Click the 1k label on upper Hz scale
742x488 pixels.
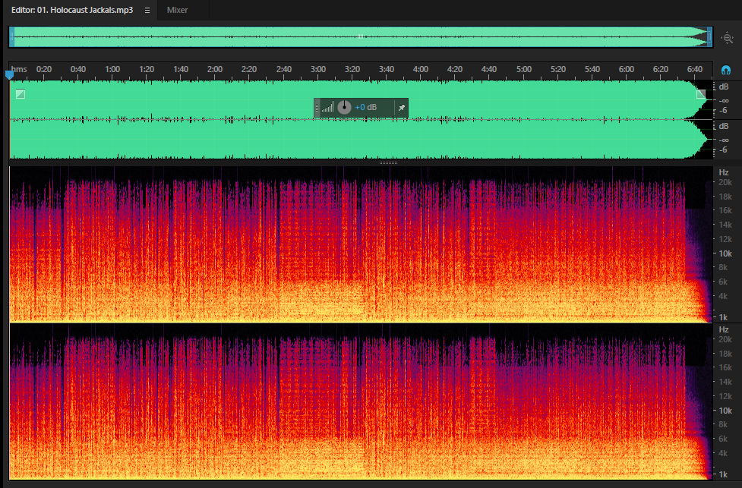(x=723, y=316)
